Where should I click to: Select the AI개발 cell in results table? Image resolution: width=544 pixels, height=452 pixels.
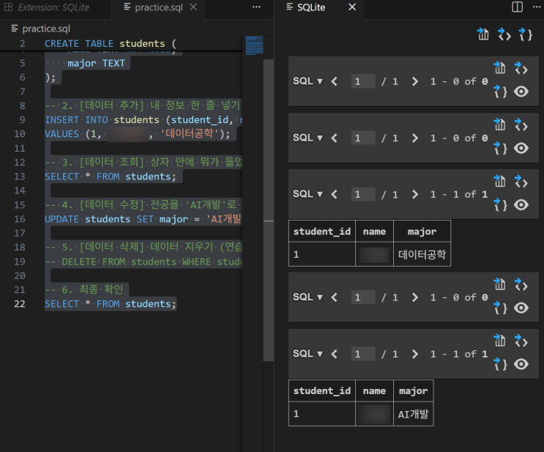pos(413,414)
